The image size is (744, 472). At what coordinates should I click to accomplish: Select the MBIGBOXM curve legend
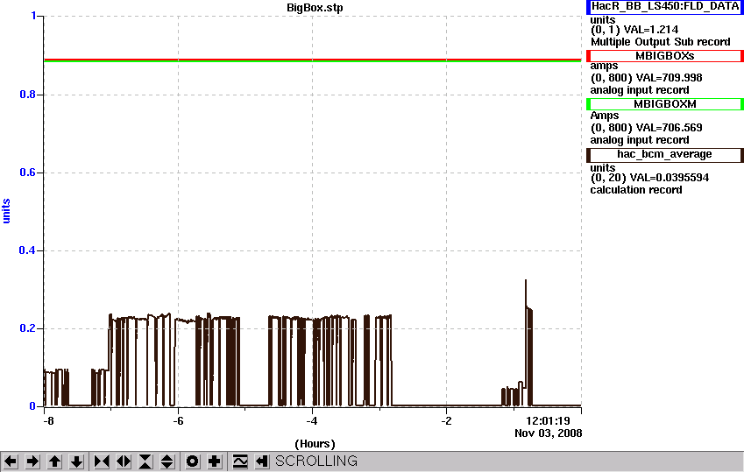[x=665, y=104]
